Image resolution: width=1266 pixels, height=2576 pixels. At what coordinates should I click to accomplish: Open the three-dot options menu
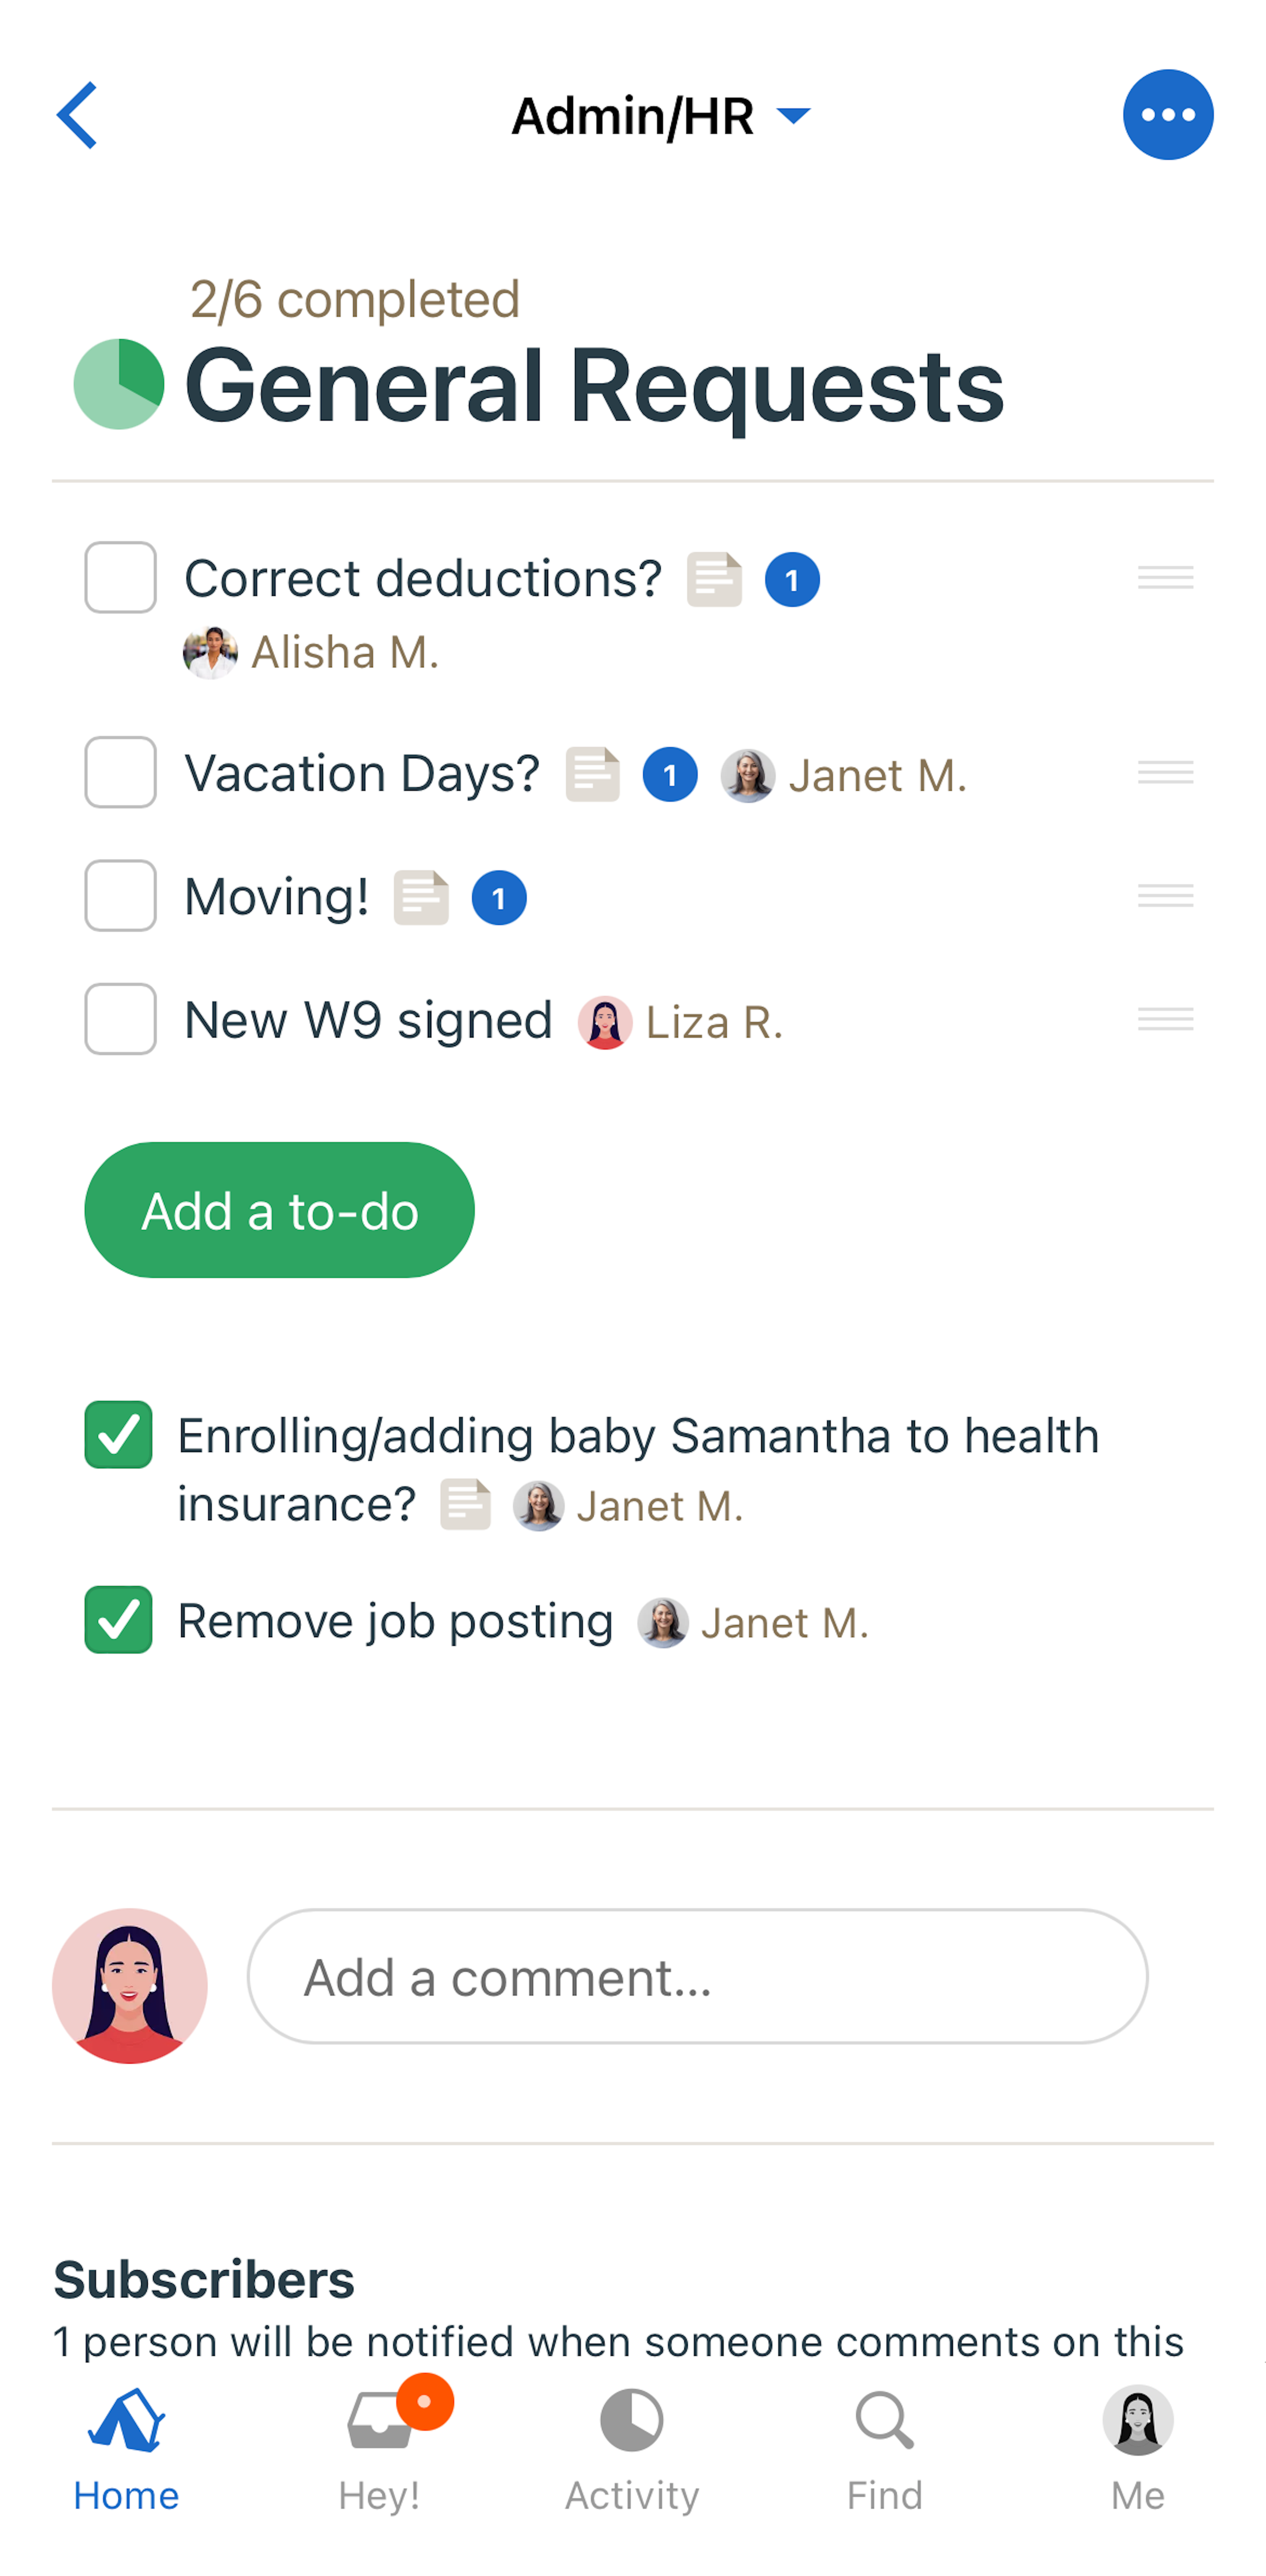[x=1167, y=115]
